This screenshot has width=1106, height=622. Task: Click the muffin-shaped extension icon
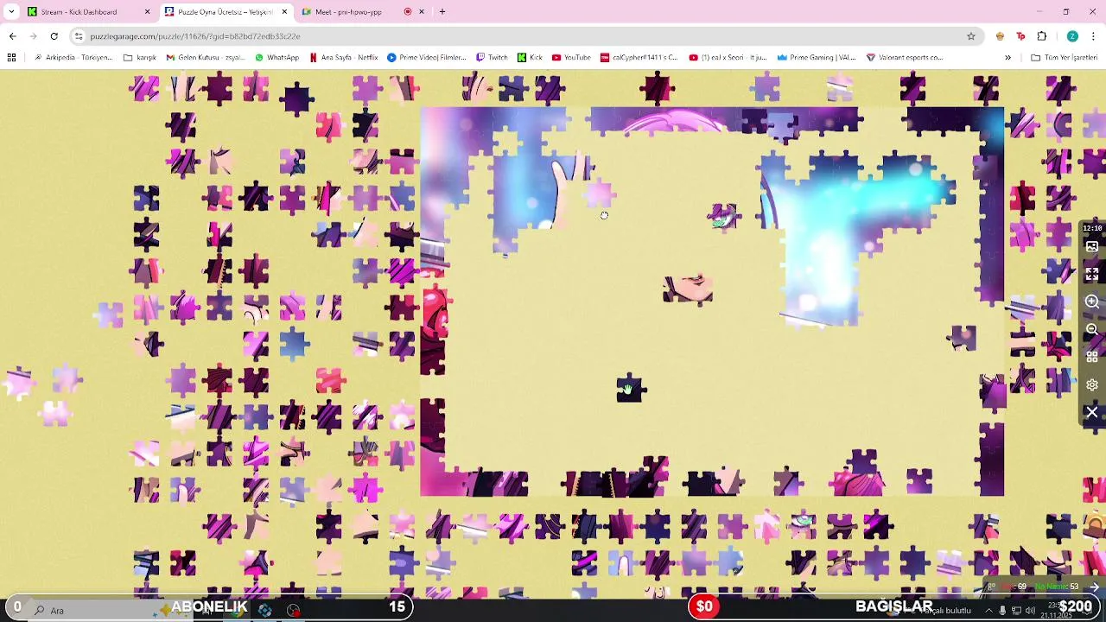point(1000,36)
